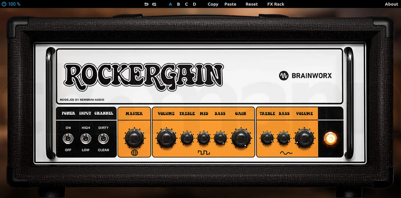Open the FX Rack panel

(276, 4)
